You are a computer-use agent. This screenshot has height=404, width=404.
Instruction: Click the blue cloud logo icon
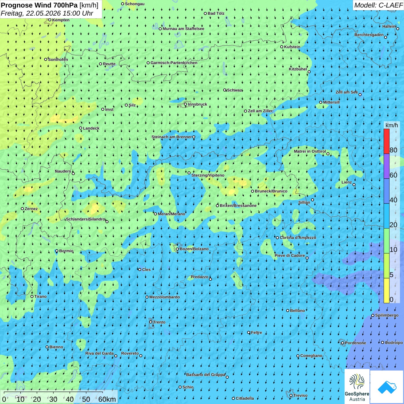387,387
